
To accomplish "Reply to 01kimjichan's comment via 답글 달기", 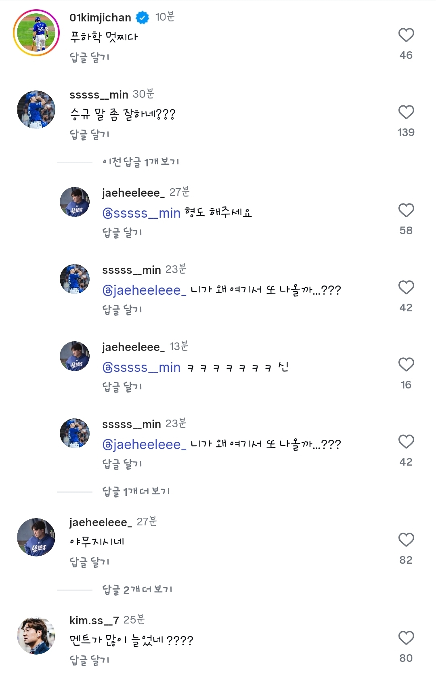I will 89,57.
